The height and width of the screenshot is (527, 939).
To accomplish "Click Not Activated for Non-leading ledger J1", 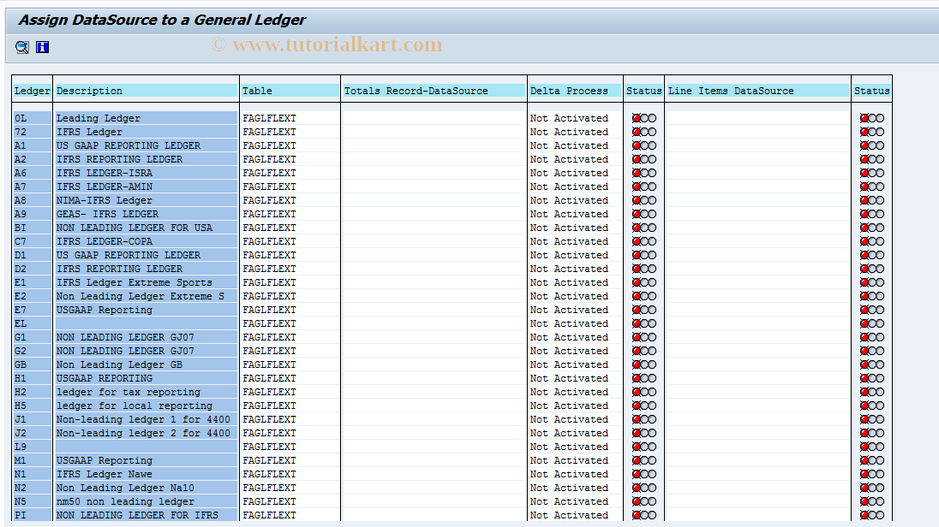I will click(568, 419).
